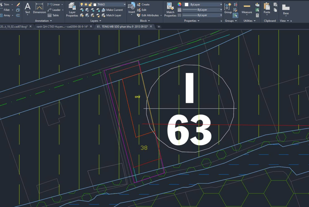Open the Quick Calculator icon

point(257,16)
